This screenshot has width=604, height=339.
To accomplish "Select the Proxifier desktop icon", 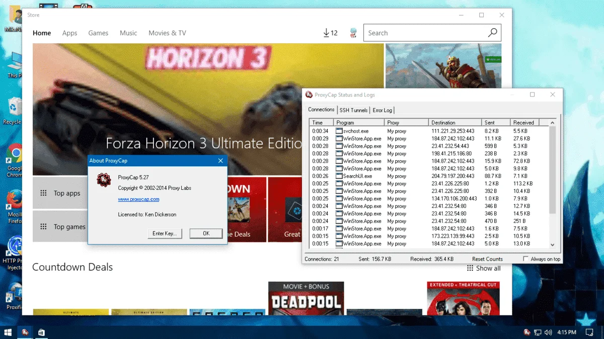I will pyautogui.click(x=15, y=296).
